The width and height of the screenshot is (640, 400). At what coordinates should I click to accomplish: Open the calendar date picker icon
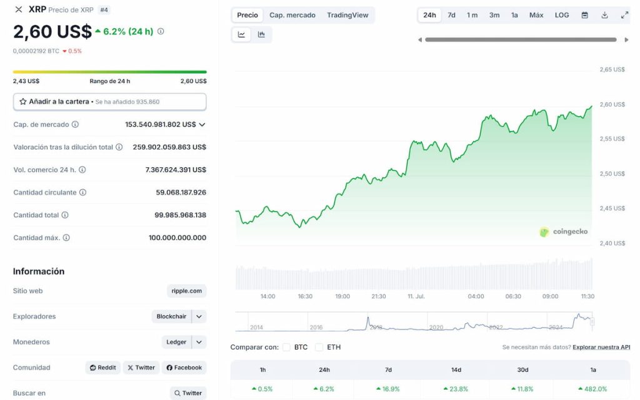click(584, 14)
